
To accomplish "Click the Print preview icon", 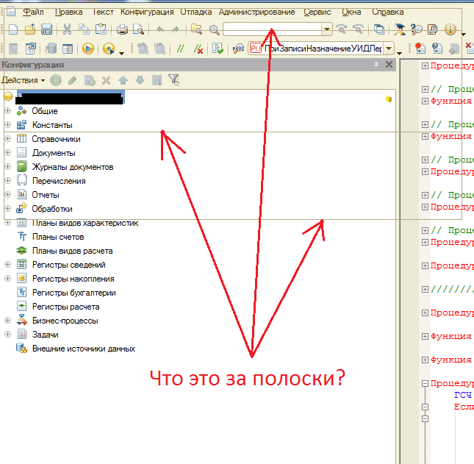I will coord(138,29).
